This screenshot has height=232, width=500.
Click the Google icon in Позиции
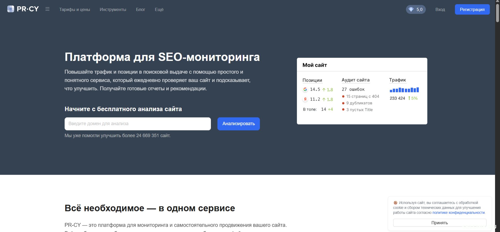pyautogui.click(x=305, y=89)
